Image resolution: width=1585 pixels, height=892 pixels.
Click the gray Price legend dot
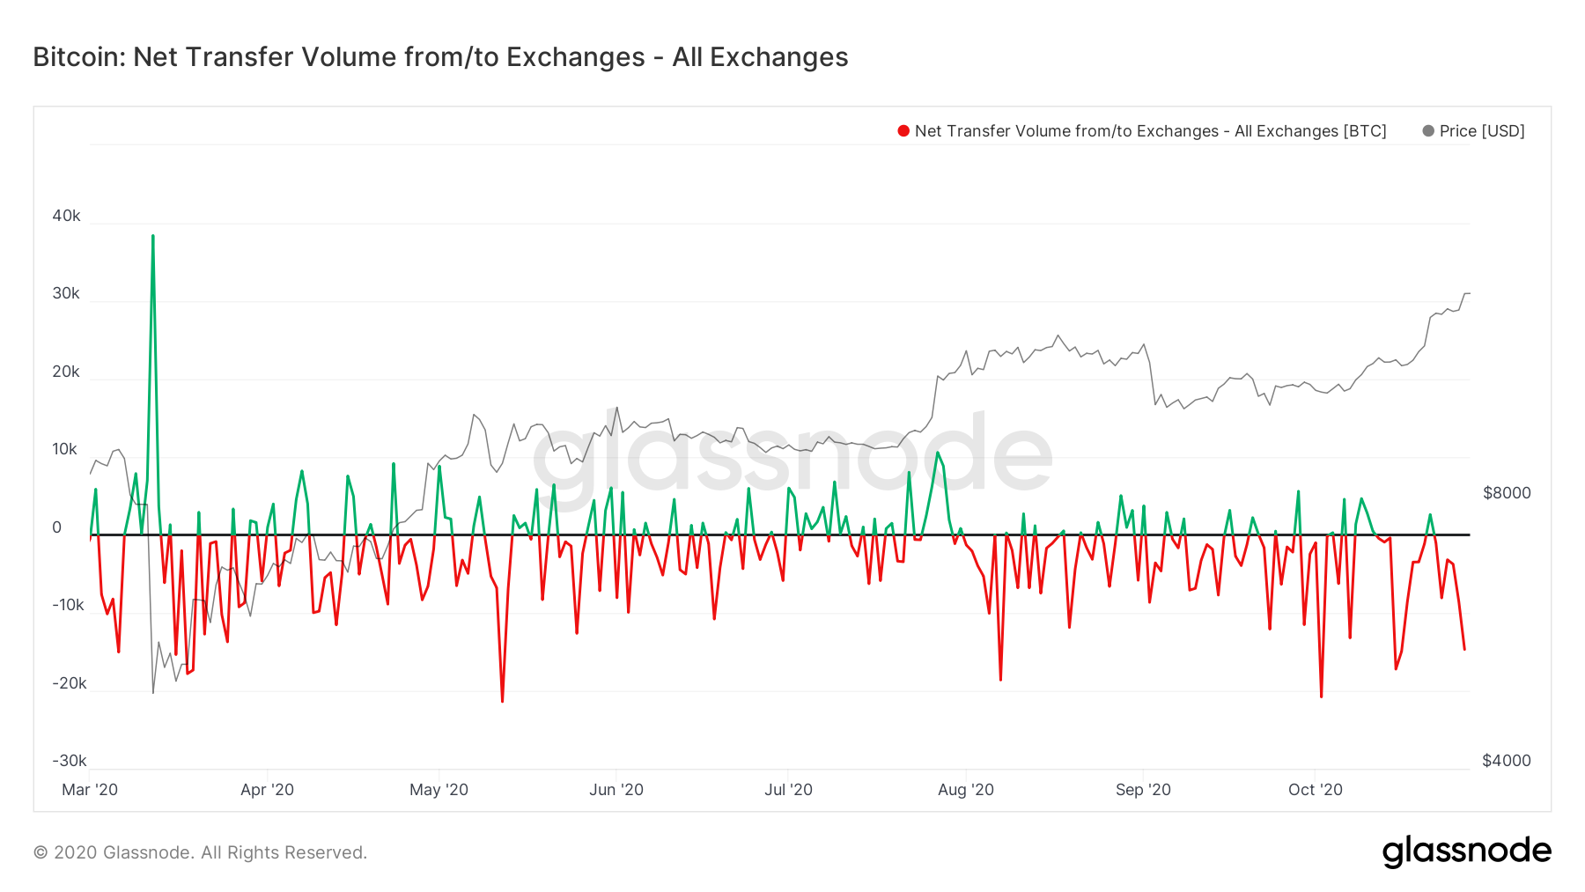(1428, 131)
